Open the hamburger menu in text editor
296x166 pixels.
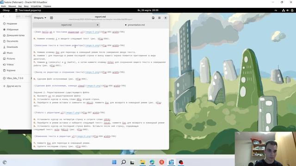[159, 18]
